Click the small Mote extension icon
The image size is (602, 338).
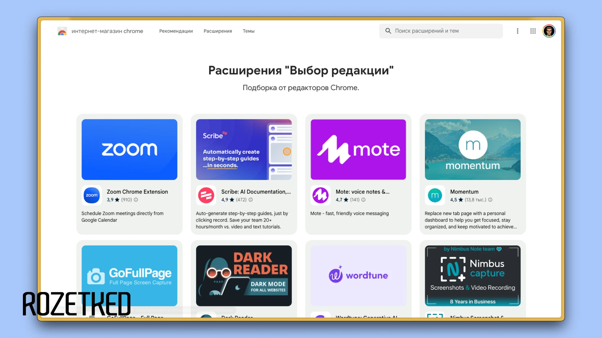(x=320, y=195)
